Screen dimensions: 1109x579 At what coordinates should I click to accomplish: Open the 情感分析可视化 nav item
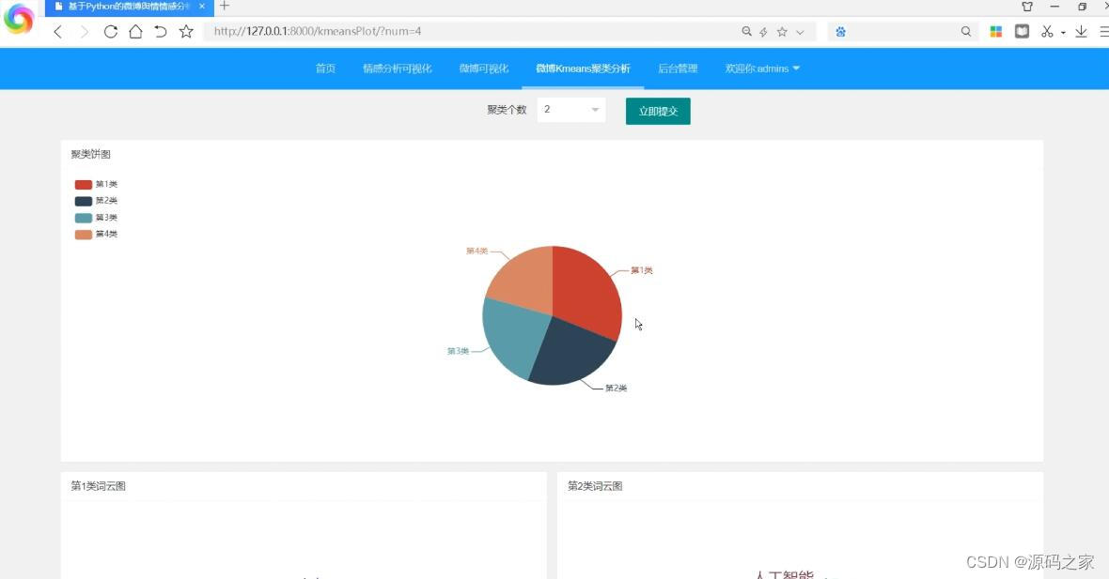398,69
